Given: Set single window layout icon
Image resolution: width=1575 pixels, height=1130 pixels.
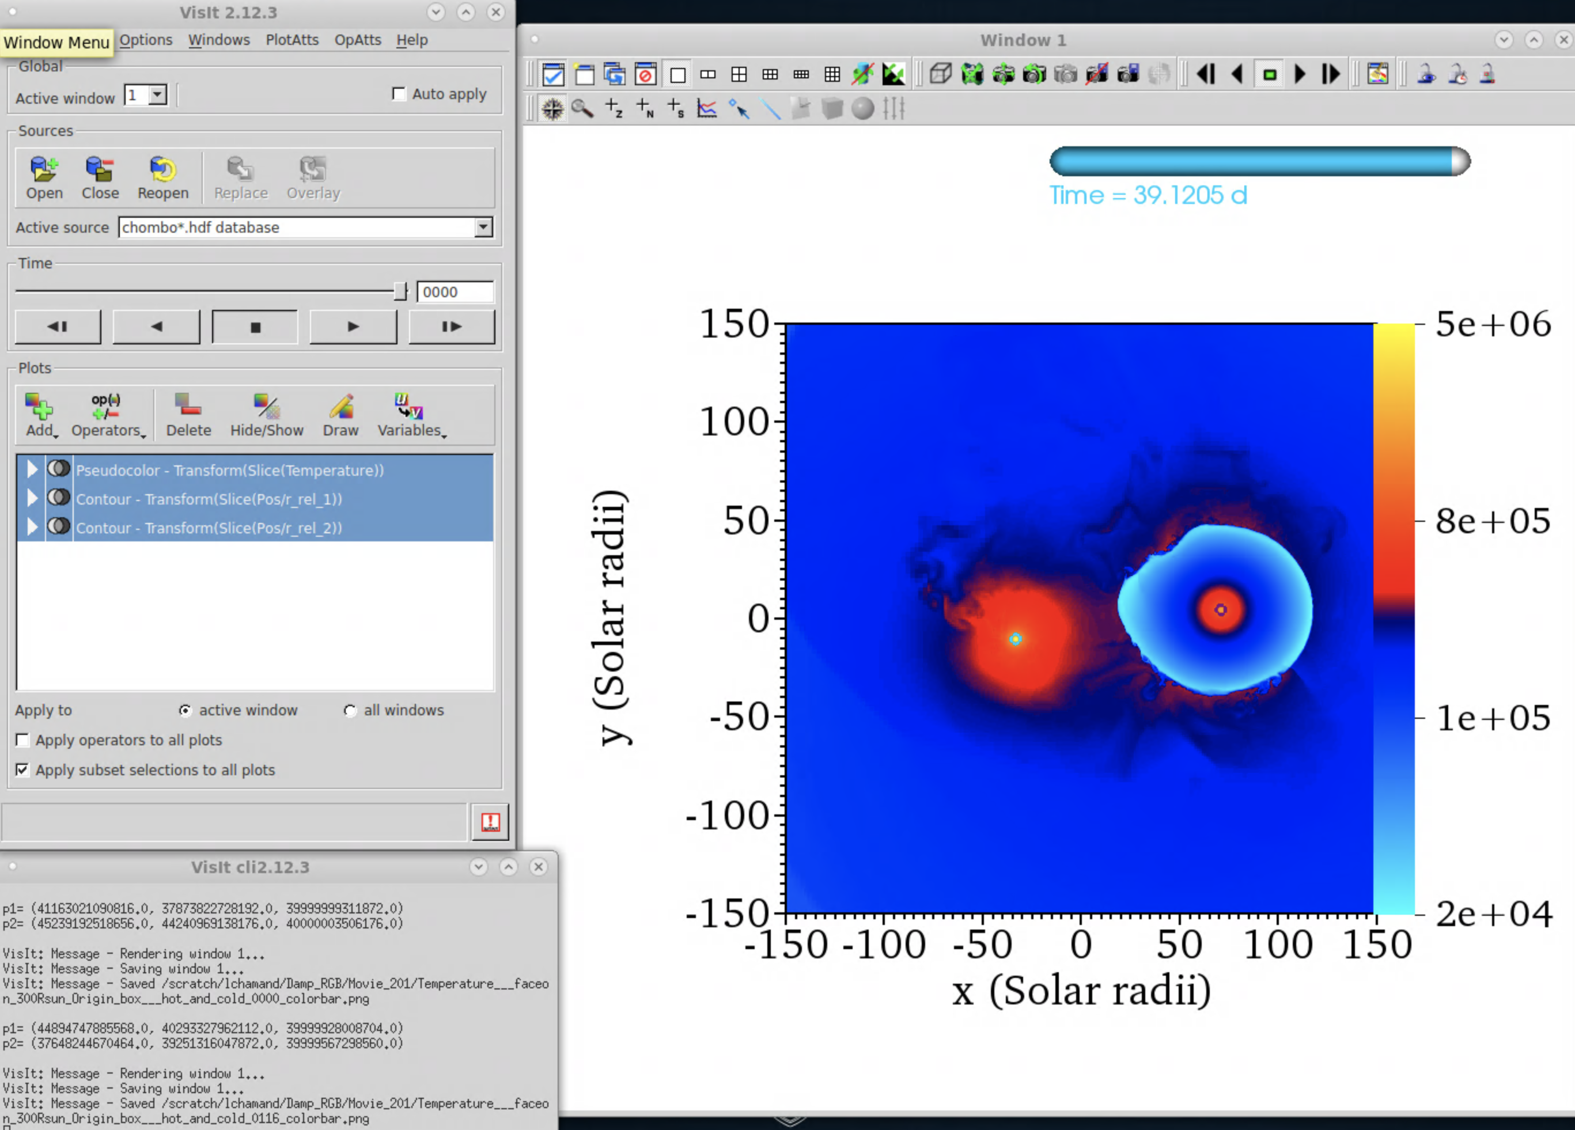Looking at the screenshot, I should click(x=678, y=74).
